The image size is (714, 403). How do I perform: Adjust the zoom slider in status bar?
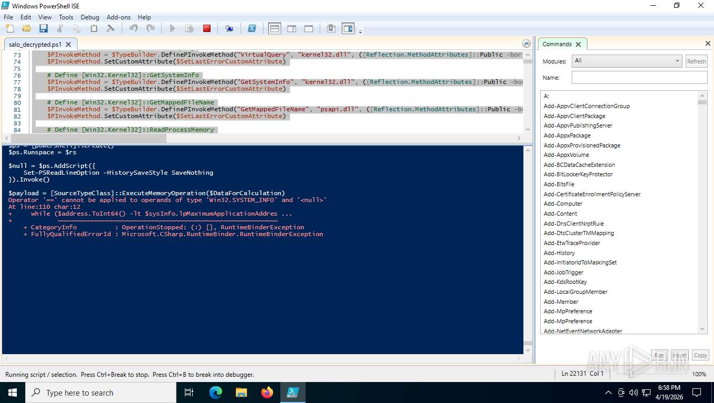pyautogui.click(x=631, y=374)
